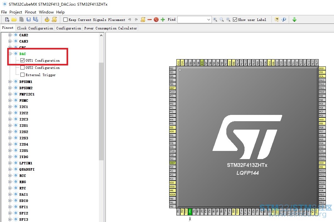
Task: Click the scroll icon beside the Redo arrow
Action: pos(143,20)
